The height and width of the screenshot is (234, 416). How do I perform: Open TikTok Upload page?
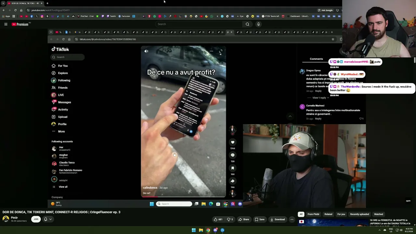point(59,117)
